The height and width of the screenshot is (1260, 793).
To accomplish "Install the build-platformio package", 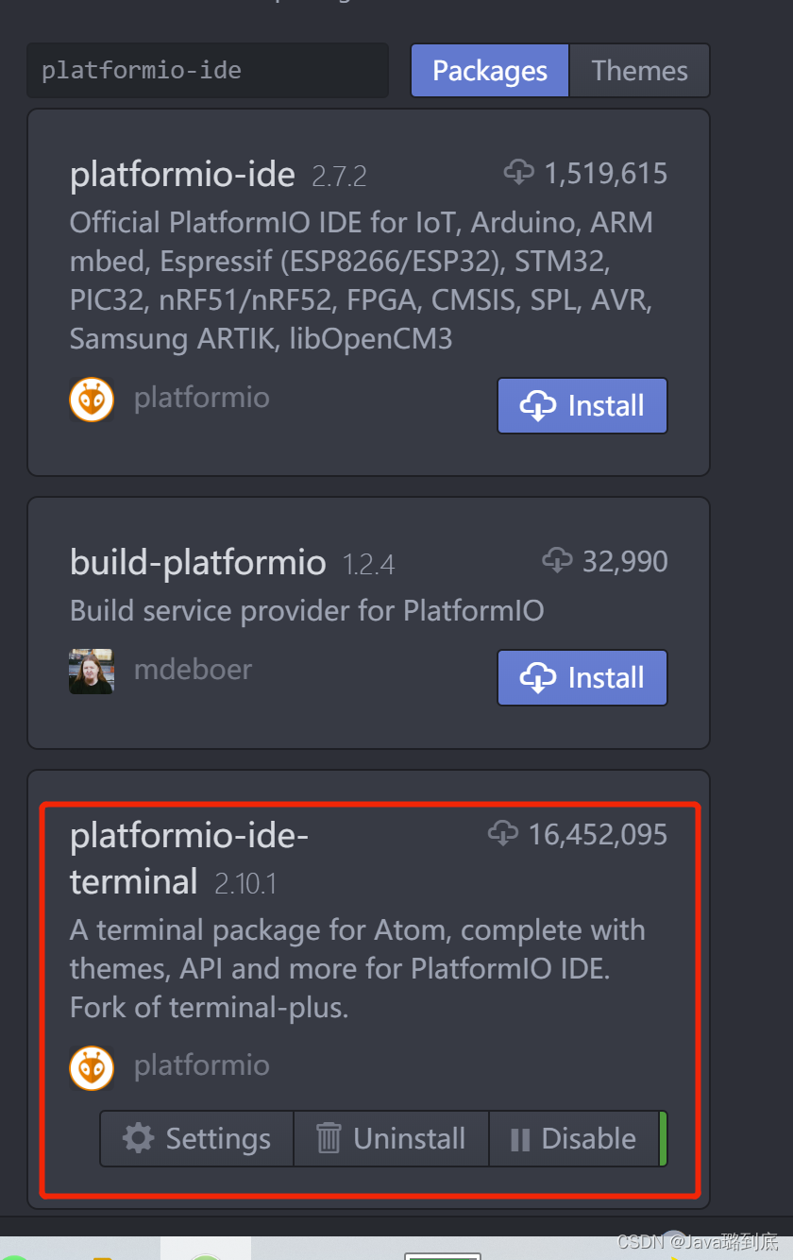I will pos(582,677).
